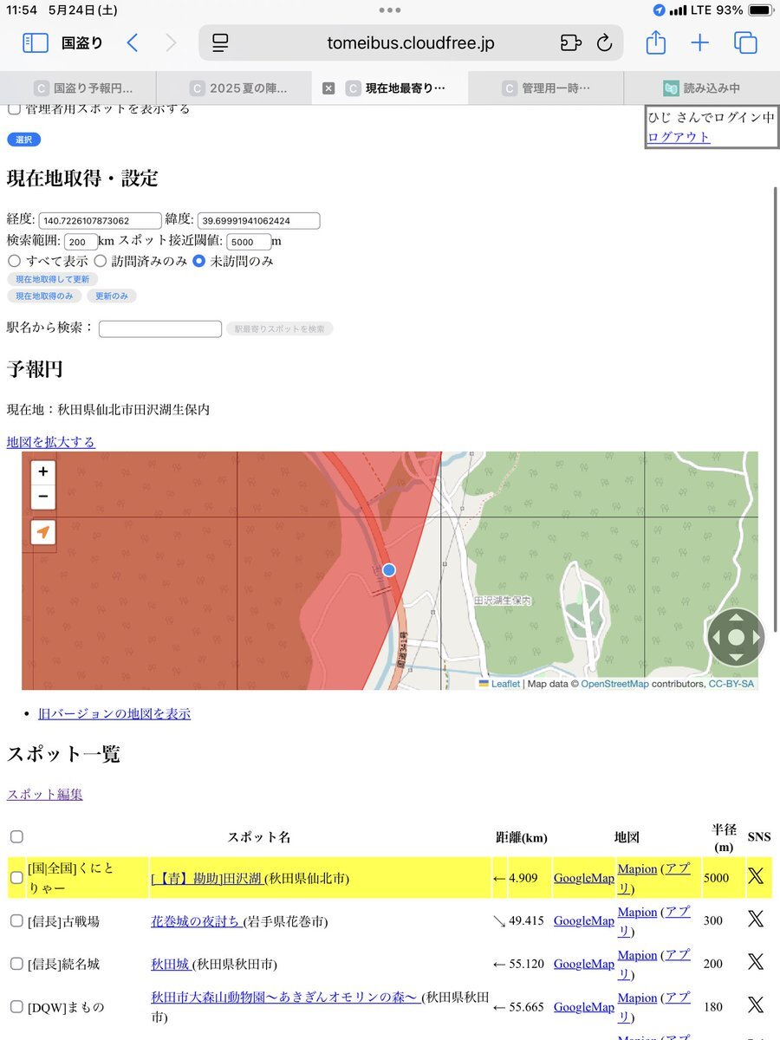Locate me with the orange arrow button
This screenshot has height=1040, width=780.
click(x=42, y=531)
